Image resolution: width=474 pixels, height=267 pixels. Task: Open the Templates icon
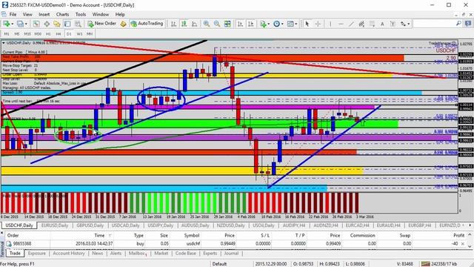point(290,24)
